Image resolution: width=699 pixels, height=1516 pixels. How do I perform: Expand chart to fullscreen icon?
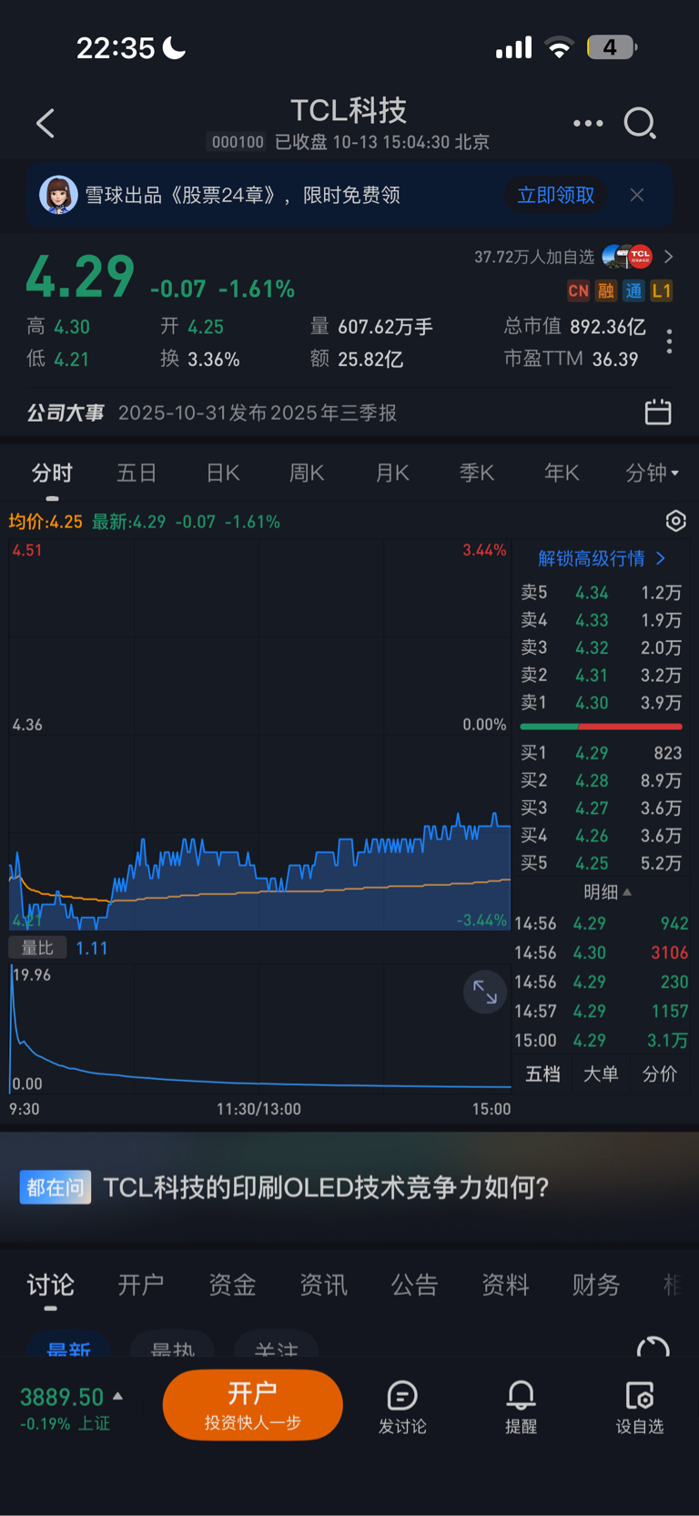click(x=485, y=992)
